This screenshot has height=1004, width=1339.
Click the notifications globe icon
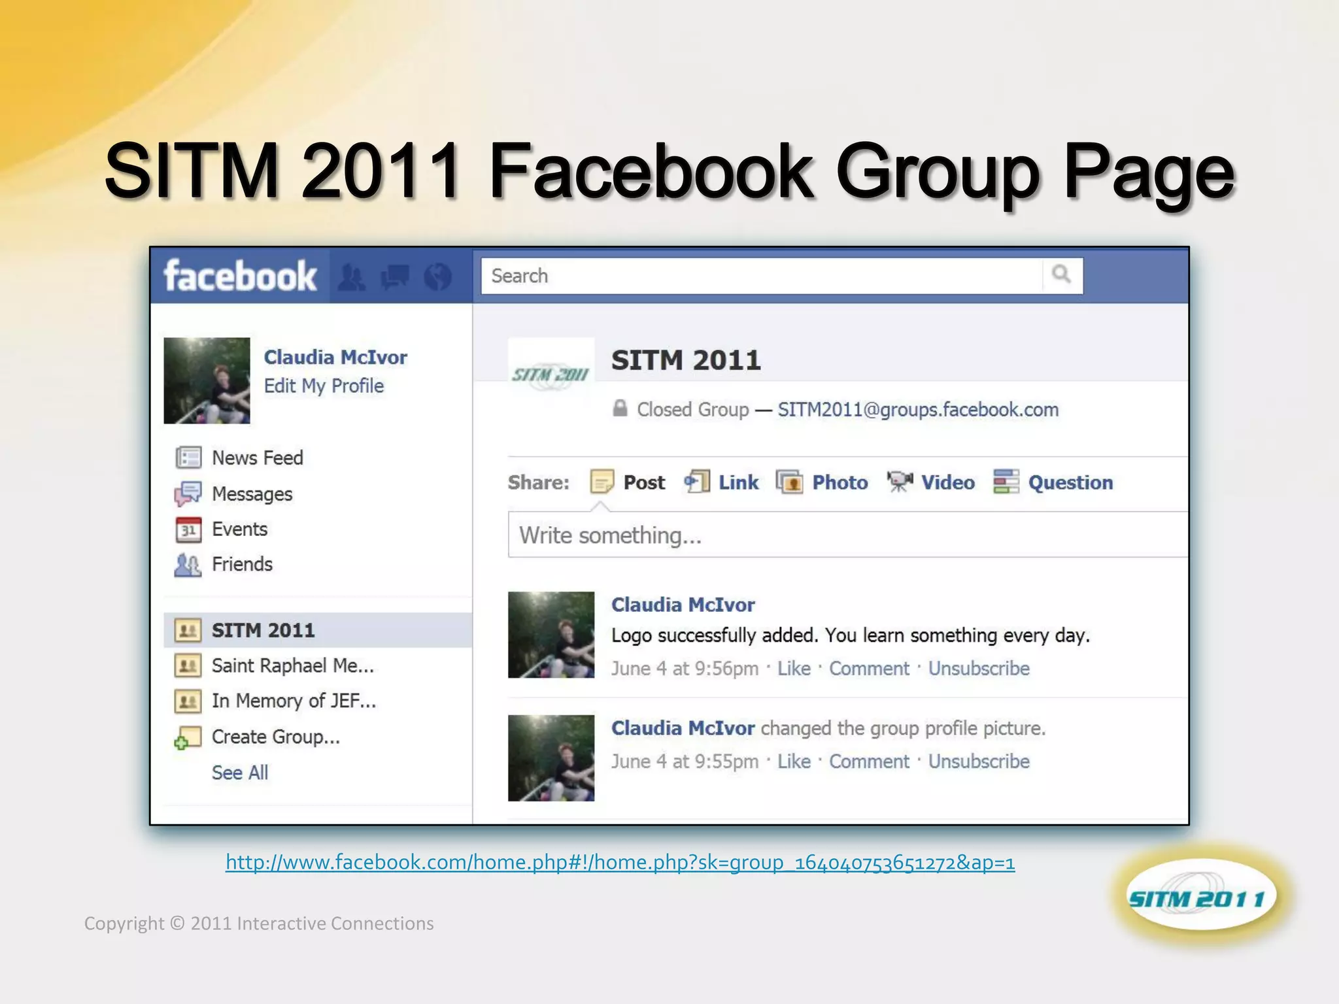point(437,277)
